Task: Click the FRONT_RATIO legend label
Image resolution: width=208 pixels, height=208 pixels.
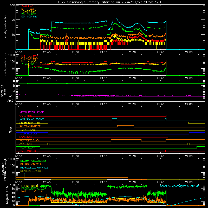Action: pos(30,186)
